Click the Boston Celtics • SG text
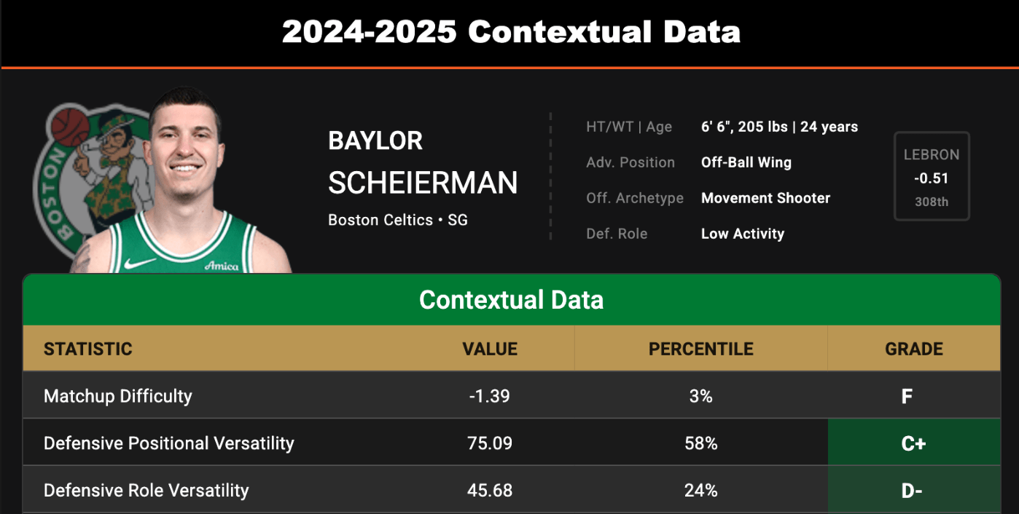Image resolution: width=1019 pixels, height=514 pixels. pos(398,219)
